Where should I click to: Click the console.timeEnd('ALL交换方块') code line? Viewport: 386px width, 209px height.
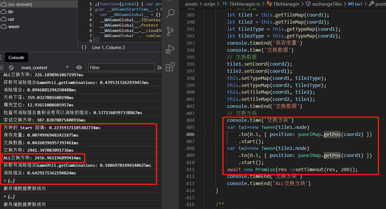click(269, 183)
